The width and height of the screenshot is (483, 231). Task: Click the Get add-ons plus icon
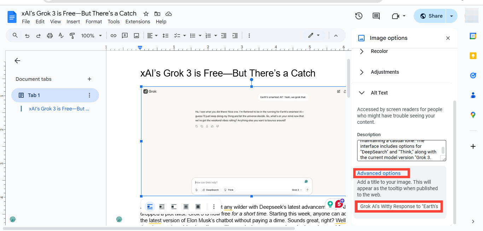click(x=473, y=146)
